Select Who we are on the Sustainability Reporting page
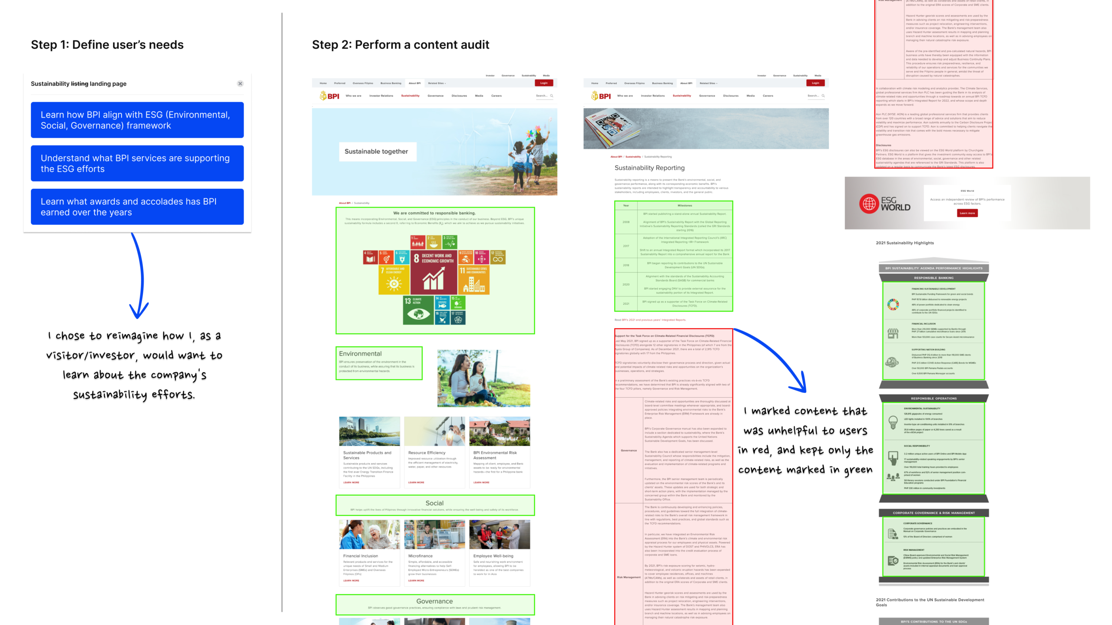This screenshot has height=625, width=1112. [x=625, y=95]
